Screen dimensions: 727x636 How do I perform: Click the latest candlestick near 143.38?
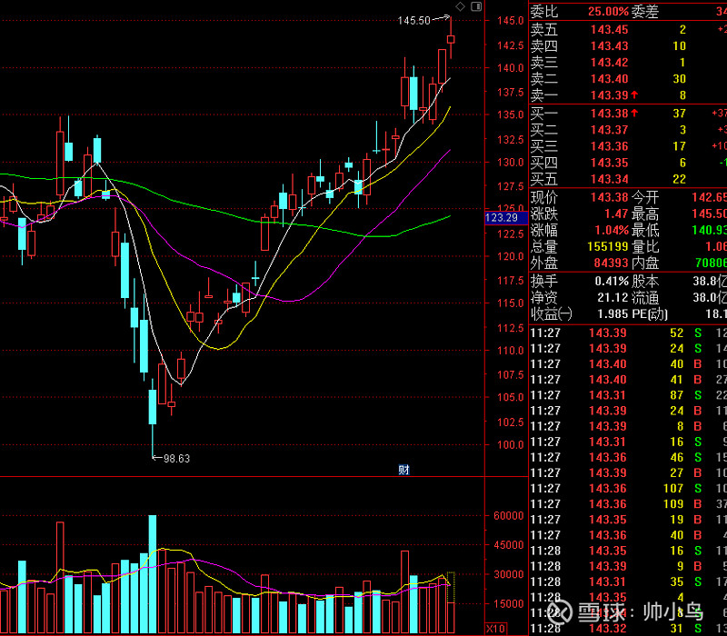click(x=451, y=39)
